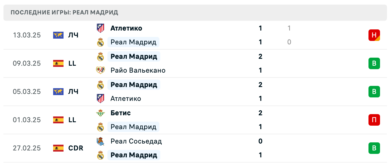Image resolution: width=391 pixels, height=166 pixels.
Task: Click the Атлетико crest in the 05.03.25 match
Action: tap(100, 99)
